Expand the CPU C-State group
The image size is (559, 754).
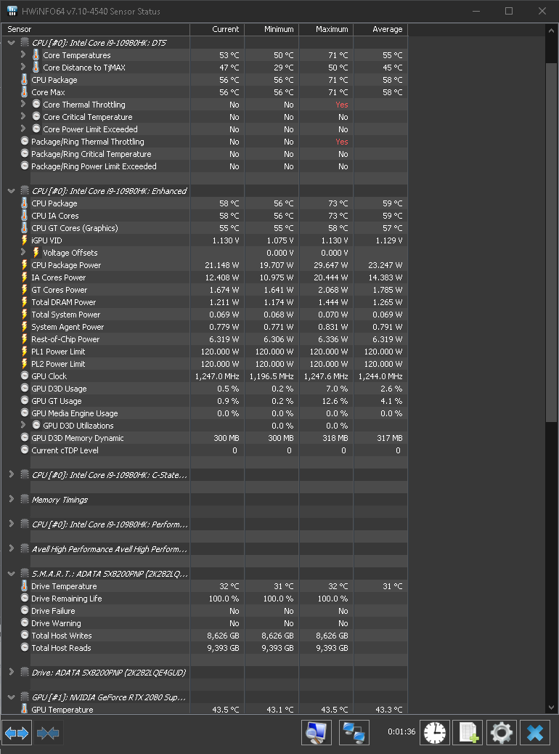pos(12,474)
